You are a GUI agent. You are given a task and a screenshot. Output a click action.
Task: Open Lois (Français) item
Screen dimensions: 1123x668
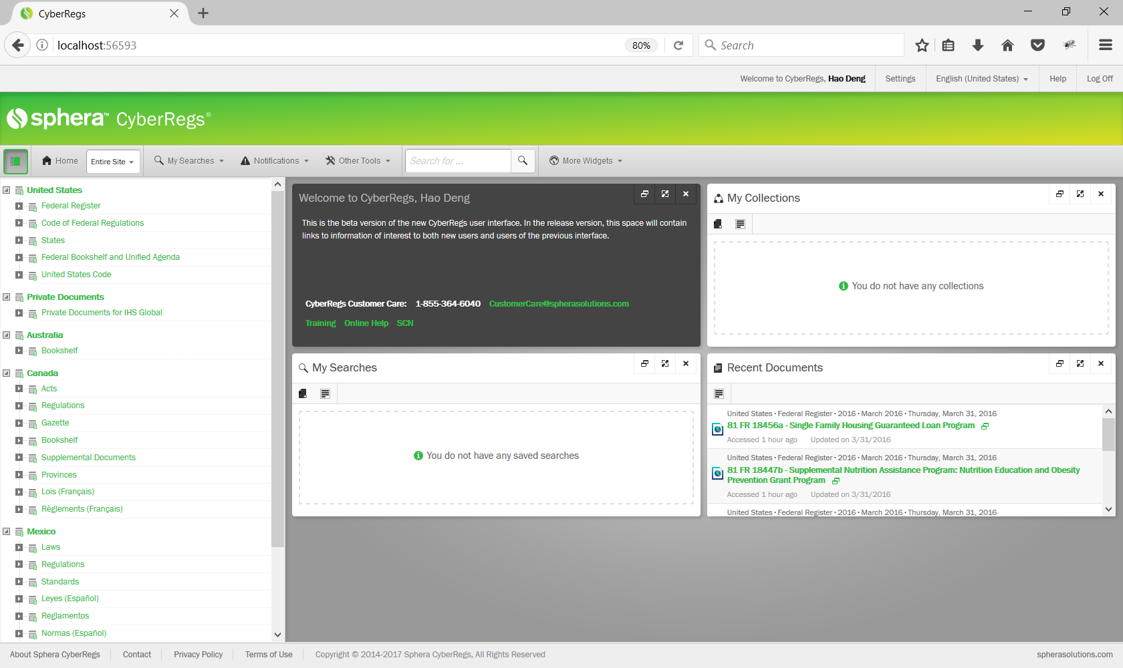pyautogui.click(x=68, y=492)
